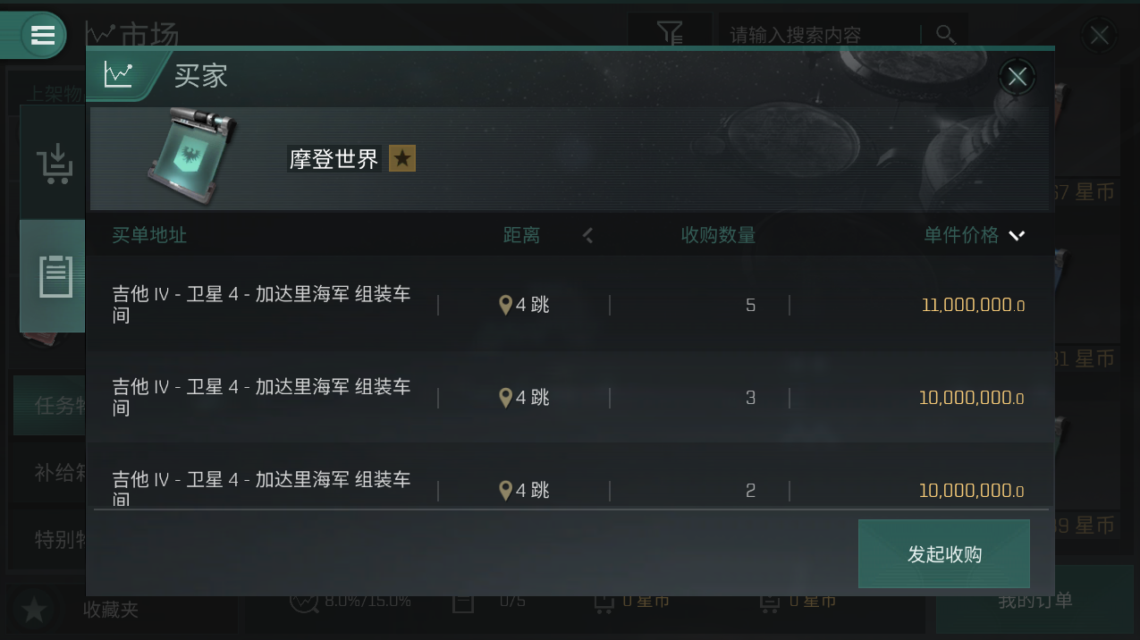Toggle the favorite star beside 摩登世界
The width and height of the screenshot is (1140, 640).
point(402,159)
